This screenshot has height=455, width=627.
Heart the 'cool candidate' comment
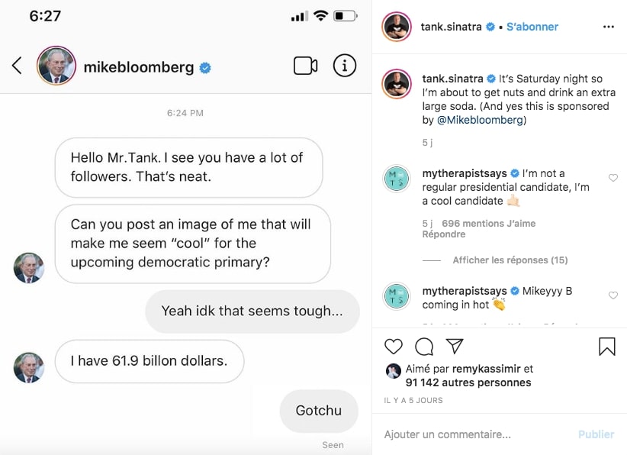(x=613, y=178)
